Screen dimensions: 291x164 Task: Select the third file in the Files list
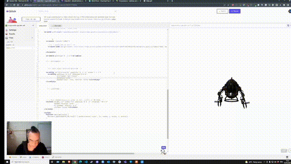(10, 48)
